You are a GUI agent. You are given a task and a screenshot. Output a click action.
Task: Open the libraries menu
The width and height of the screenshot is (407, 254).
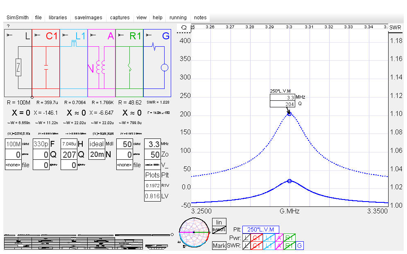[58, 17]
